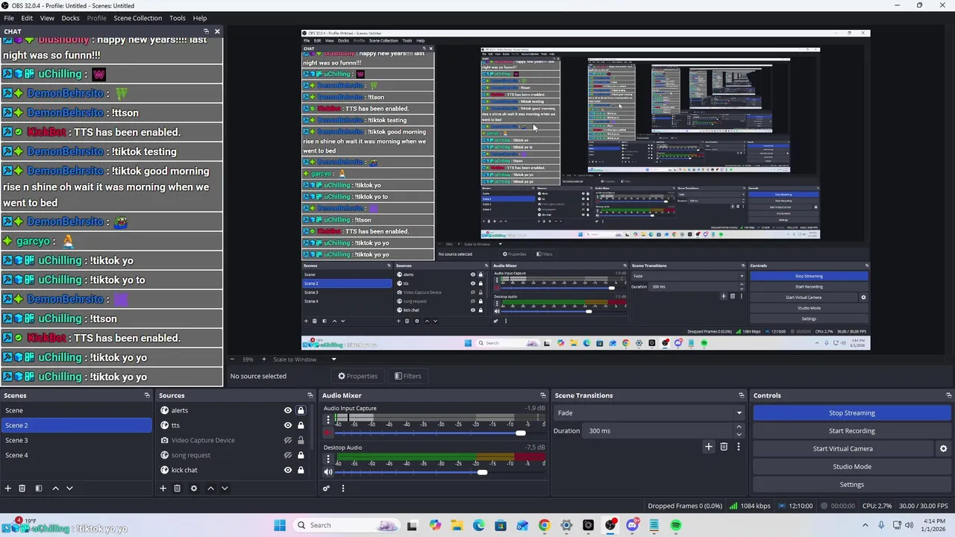Hide the tts source eye icon
Screen dimensions: 955x537
(x=287, y=425)
